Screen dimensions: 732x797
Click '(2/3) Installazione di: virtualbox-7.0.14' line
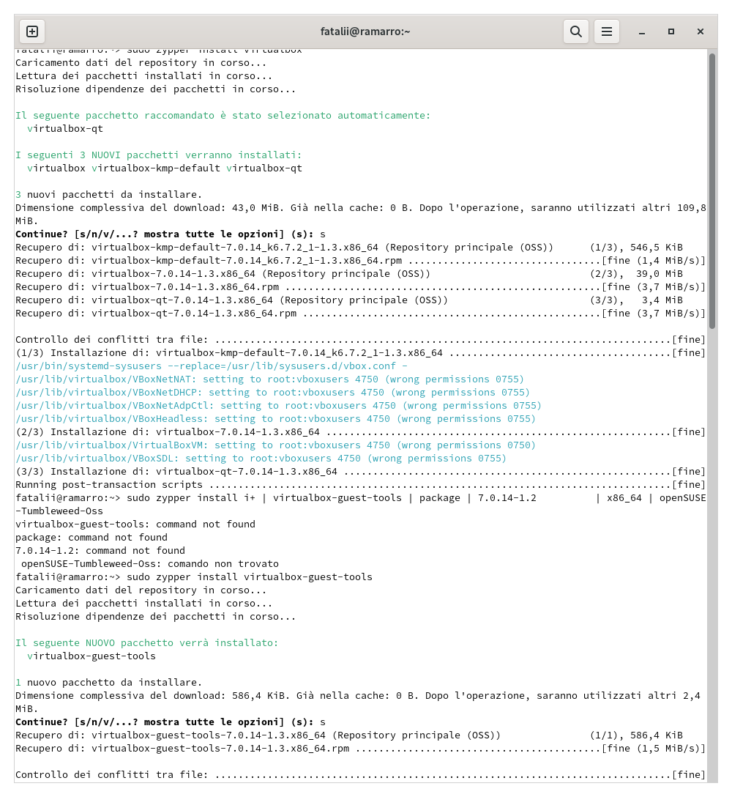pos(361,432)
